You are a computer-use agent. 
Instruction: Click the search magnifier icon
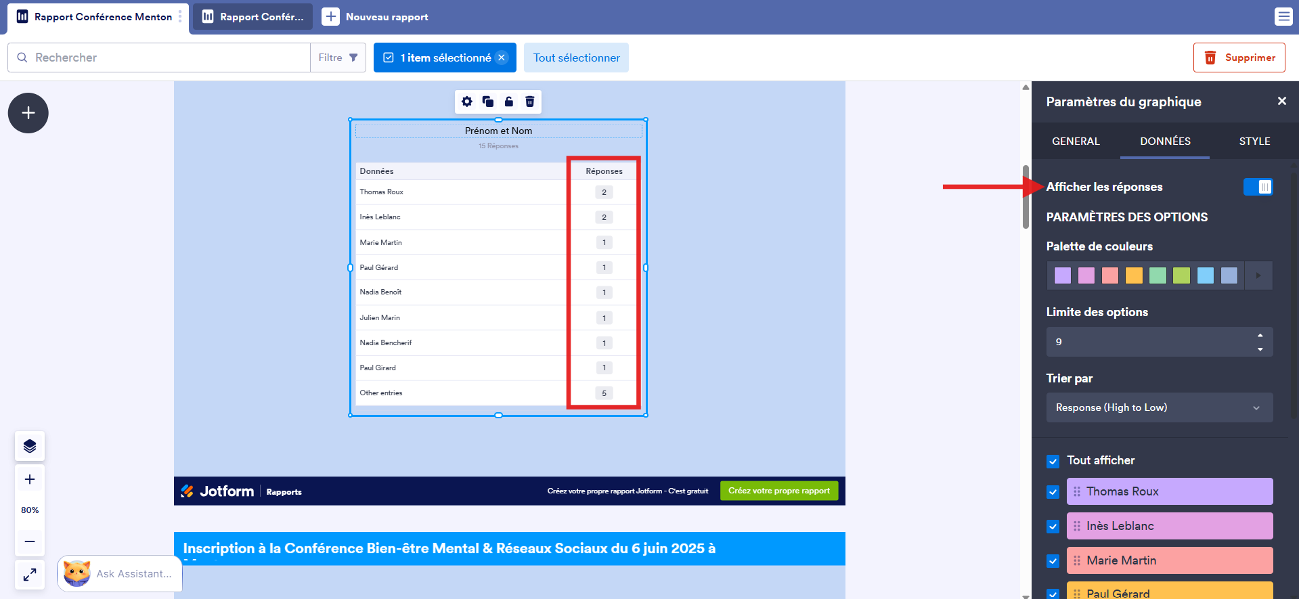pyautogui.click(x=22, y=58)
